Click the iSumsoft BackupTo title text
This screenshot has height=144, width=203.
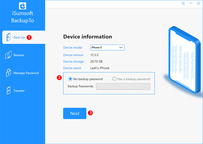coord(23,17)
